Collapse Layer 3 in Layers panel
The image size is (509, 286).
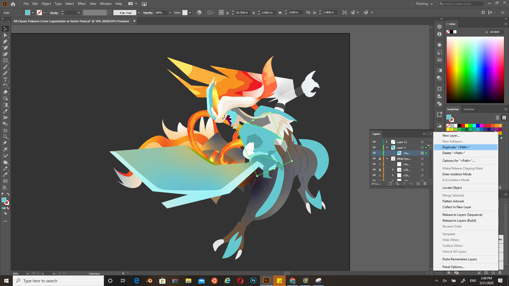387,148
